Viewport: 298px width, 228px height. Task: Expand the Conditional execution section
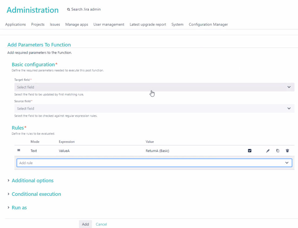pos(36,194)
